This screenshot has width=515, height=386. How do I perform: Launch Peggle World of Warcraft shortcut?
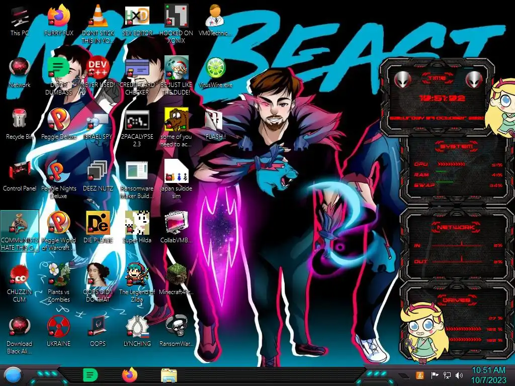point(58,231)
